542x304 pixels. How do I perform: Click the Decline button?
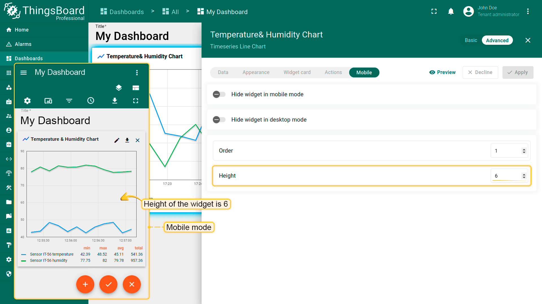(x=480, y=72)
